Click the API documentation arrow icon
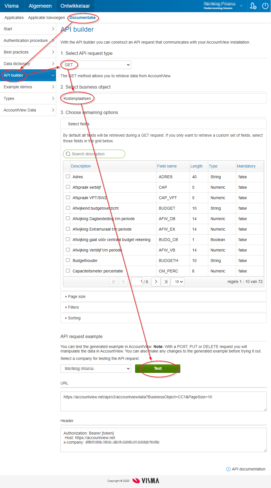 (x=228, y=469)
